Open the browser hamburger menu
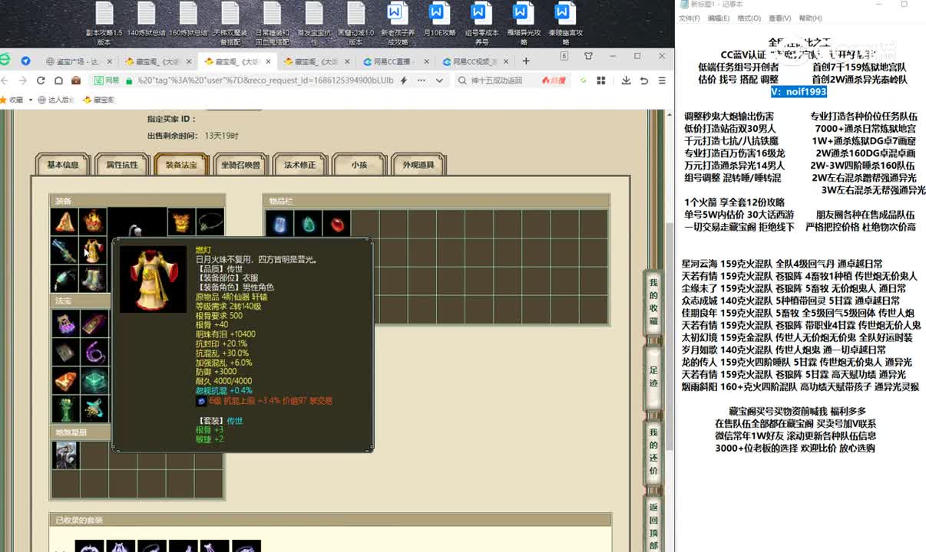 tap(661, 80)
